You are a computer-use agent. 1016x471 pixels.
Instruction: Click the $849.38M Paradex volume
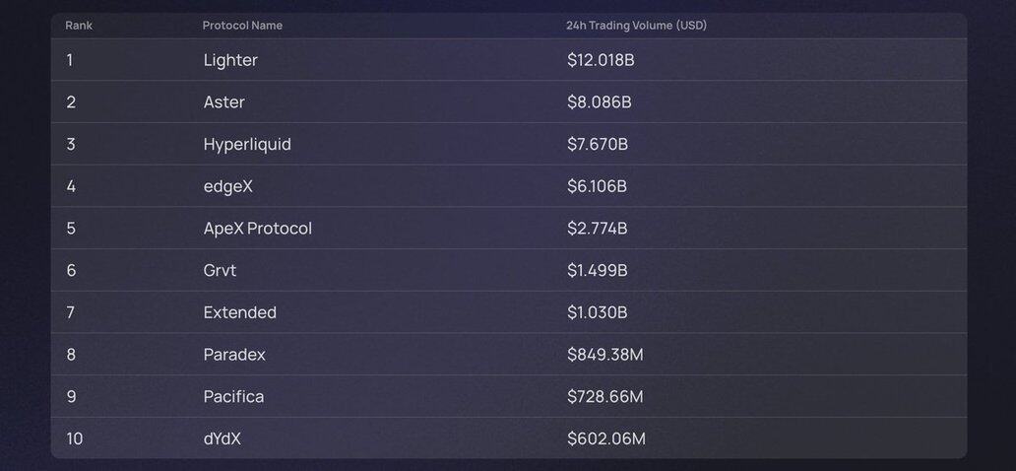604,355
